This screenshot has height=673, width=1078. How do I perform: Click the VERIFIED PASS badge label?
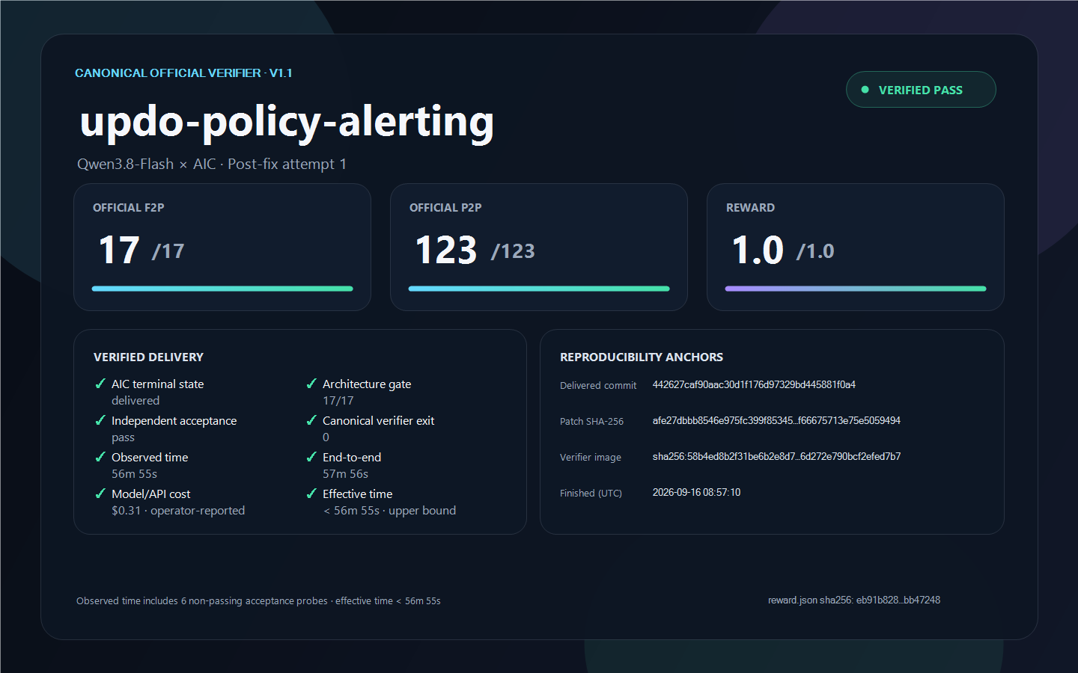[921, 90]
